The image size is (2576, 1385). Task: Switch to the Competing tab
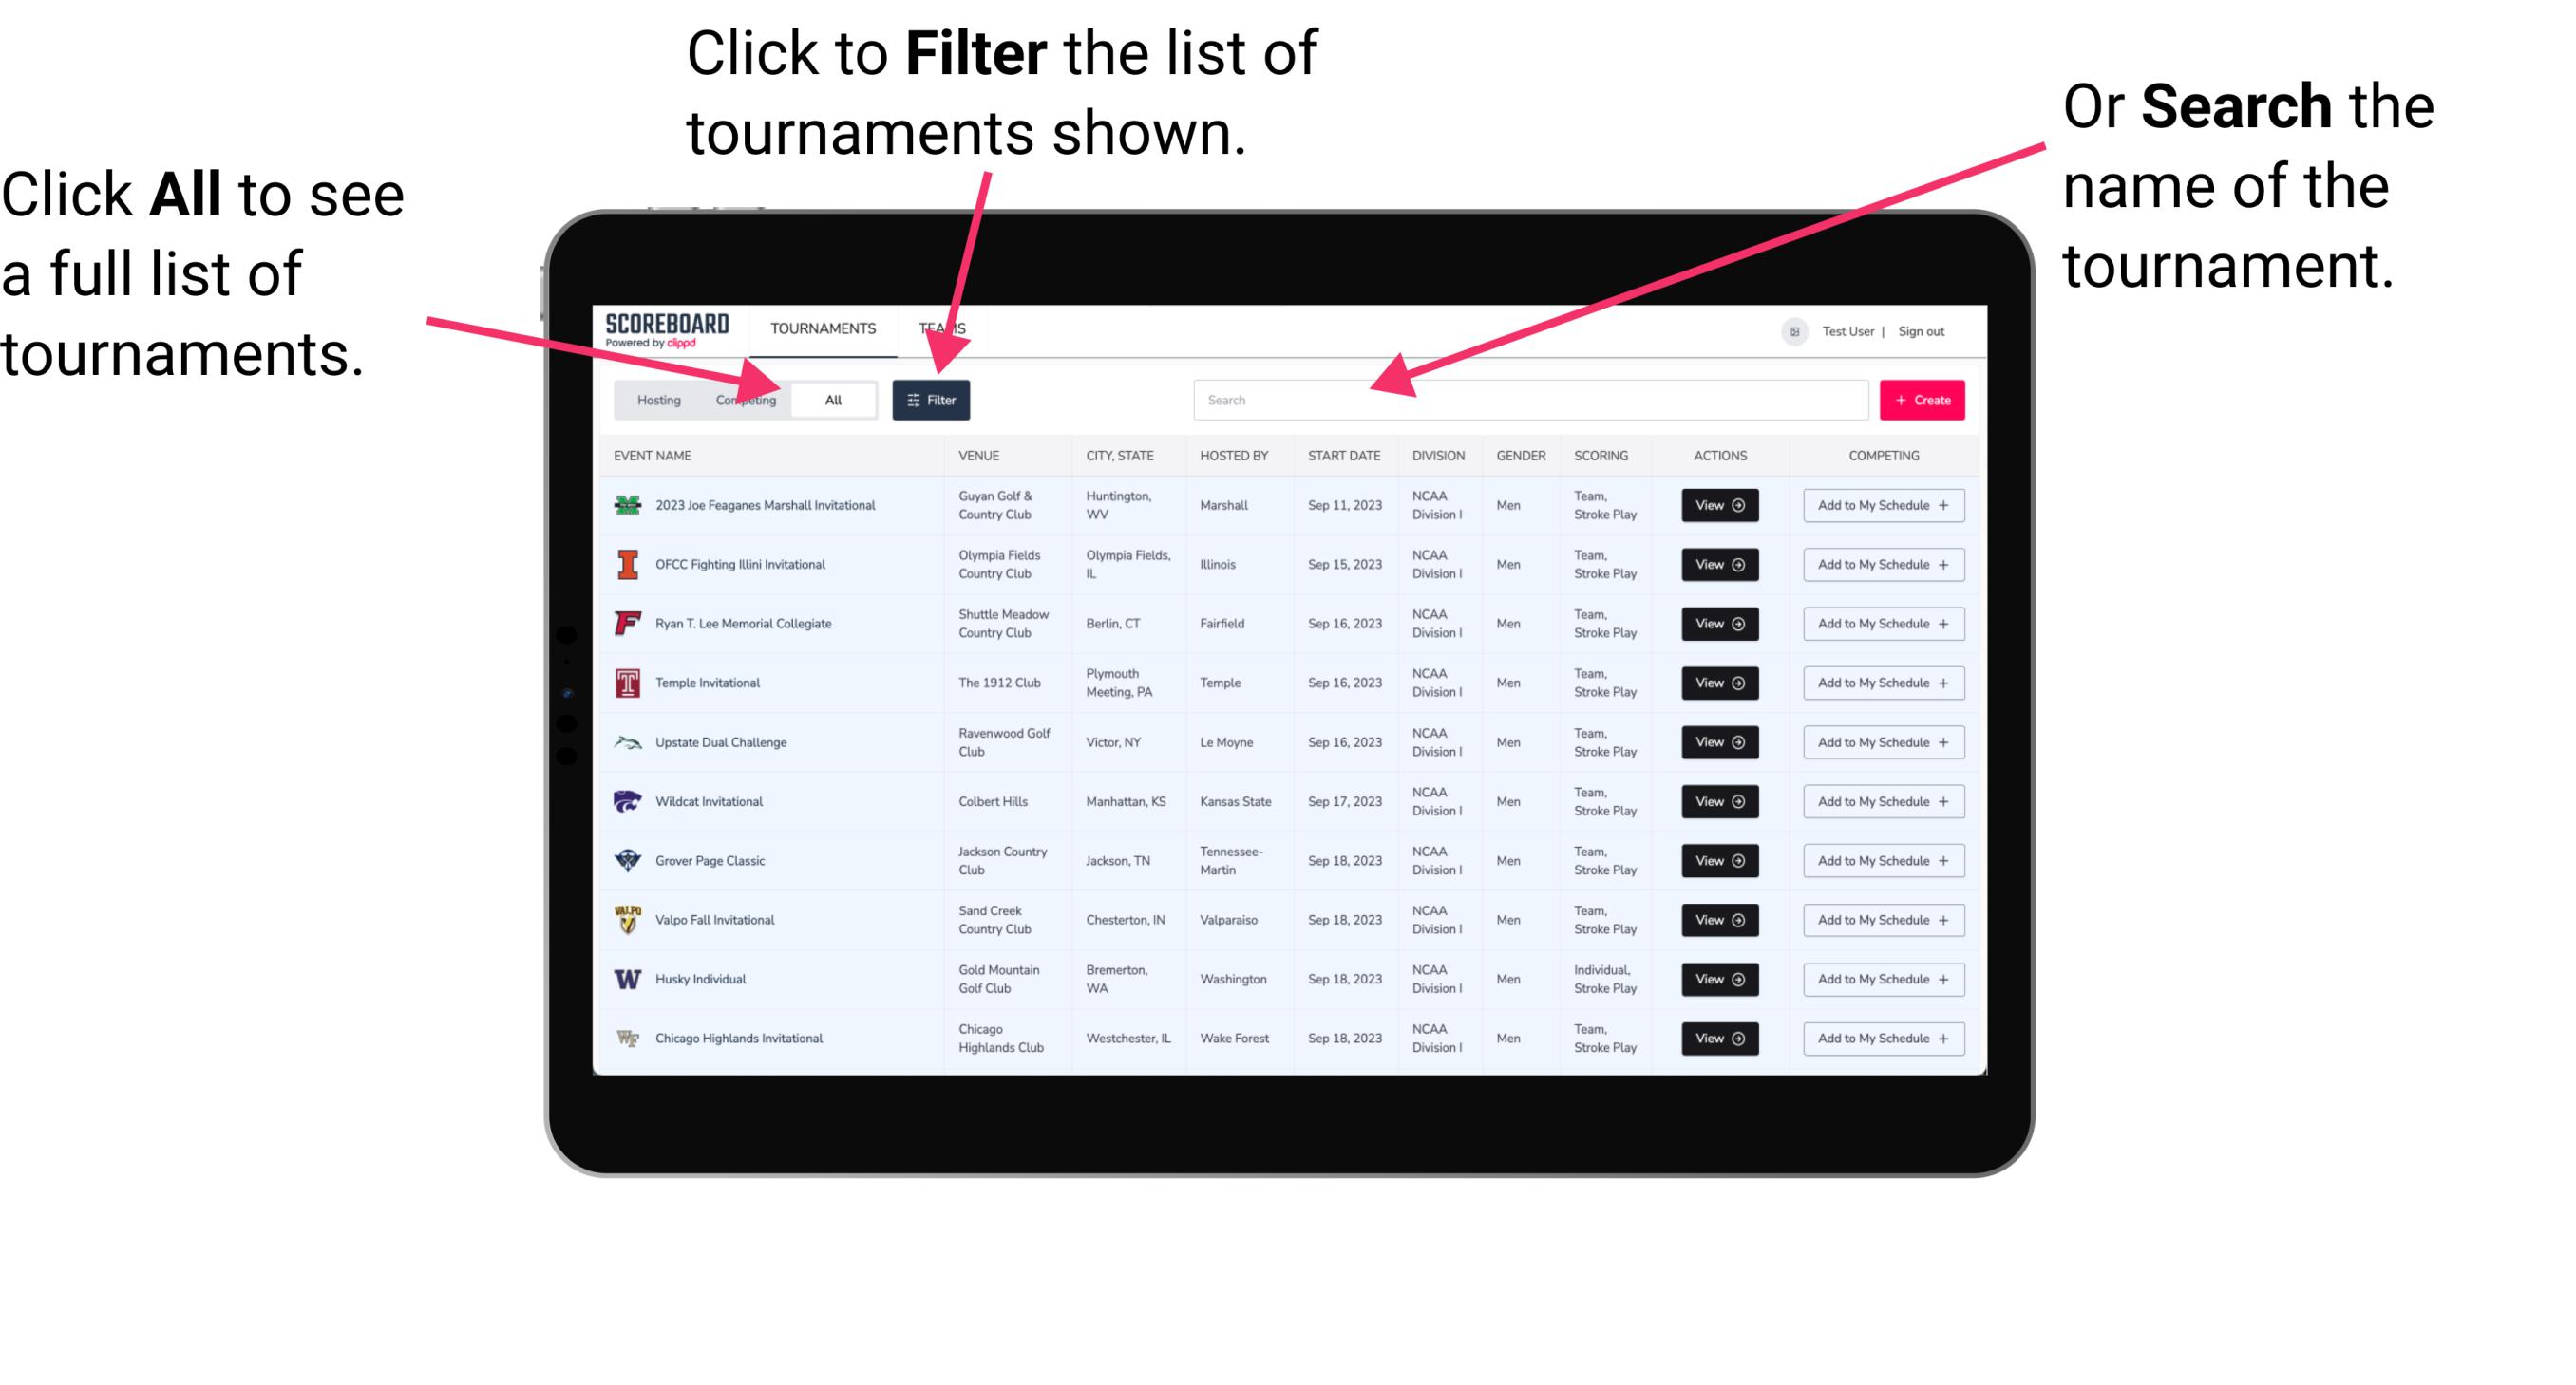tap(740, 399)
